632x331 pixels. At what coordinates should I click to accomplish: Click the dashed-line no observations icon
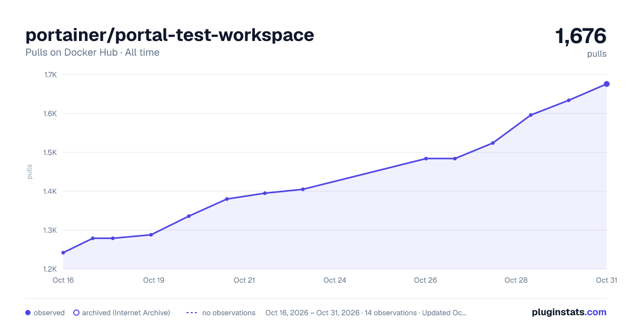point(192,313)
